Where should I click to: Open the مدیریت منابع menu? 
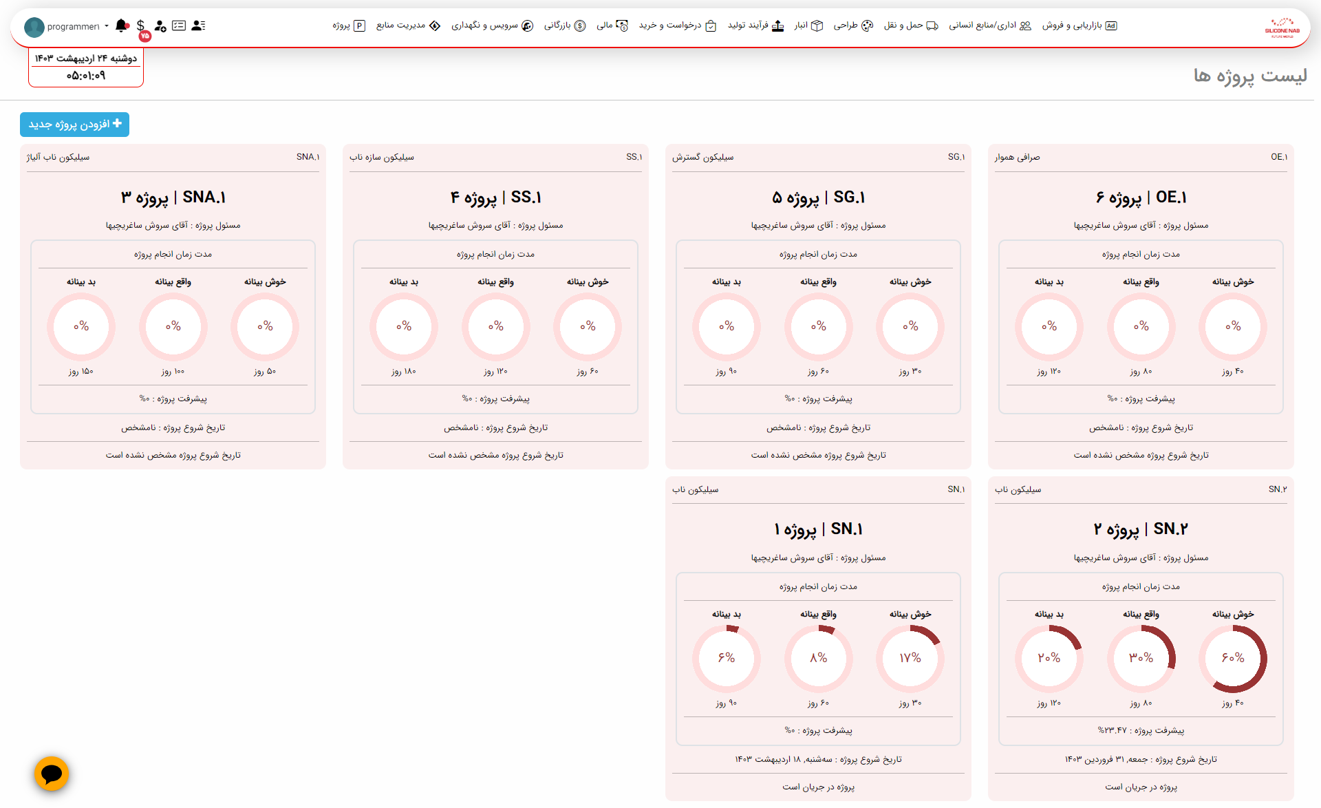coord(408,25)
